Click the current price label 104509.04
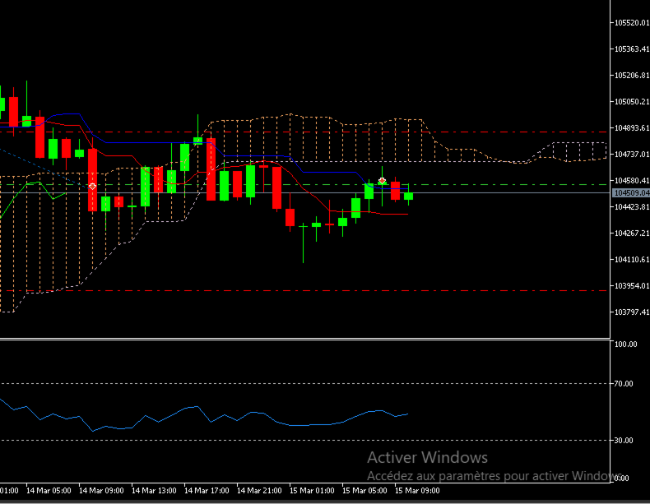The width and height of the screenshot is (650, 504). point(631,193)
